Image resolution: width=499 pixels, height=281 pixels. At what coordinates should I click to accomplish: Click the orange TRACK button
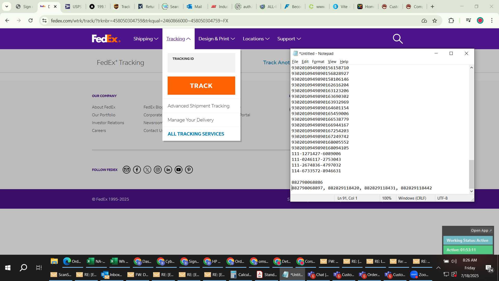pos(201,86)
